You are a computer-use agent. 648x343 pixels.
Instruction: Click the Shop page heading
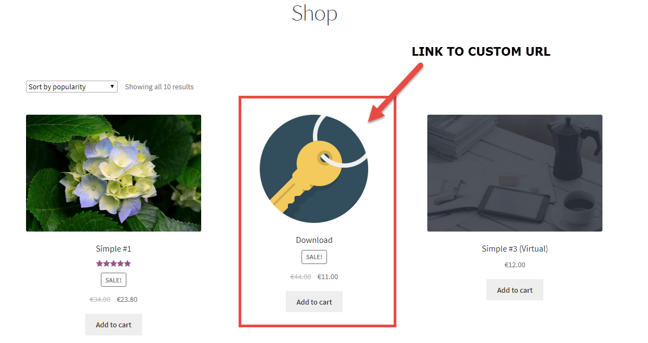(315, 13)
